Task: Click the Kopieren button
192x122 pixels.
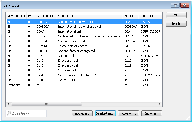Action: (x=128, y=113)
